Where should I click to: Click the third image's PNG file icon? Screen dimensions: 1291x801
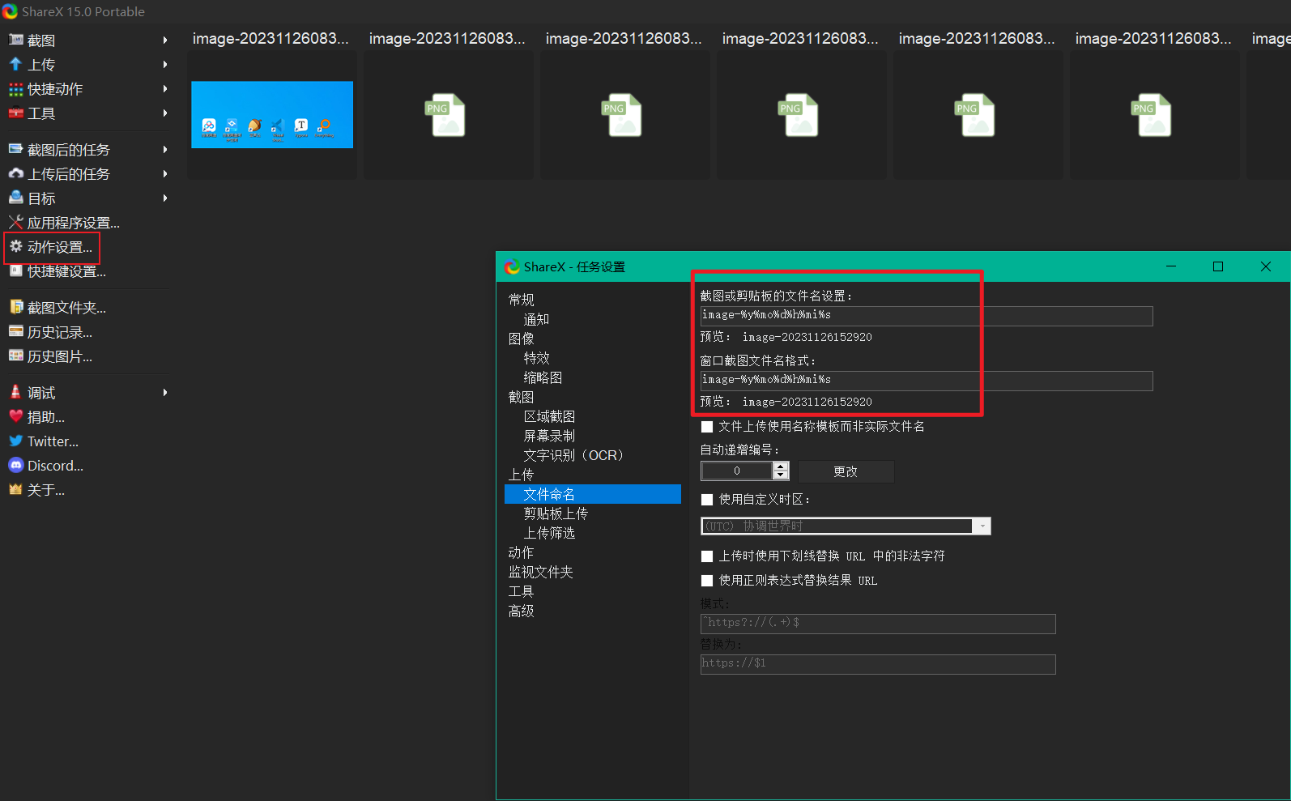tap(622, 115)
